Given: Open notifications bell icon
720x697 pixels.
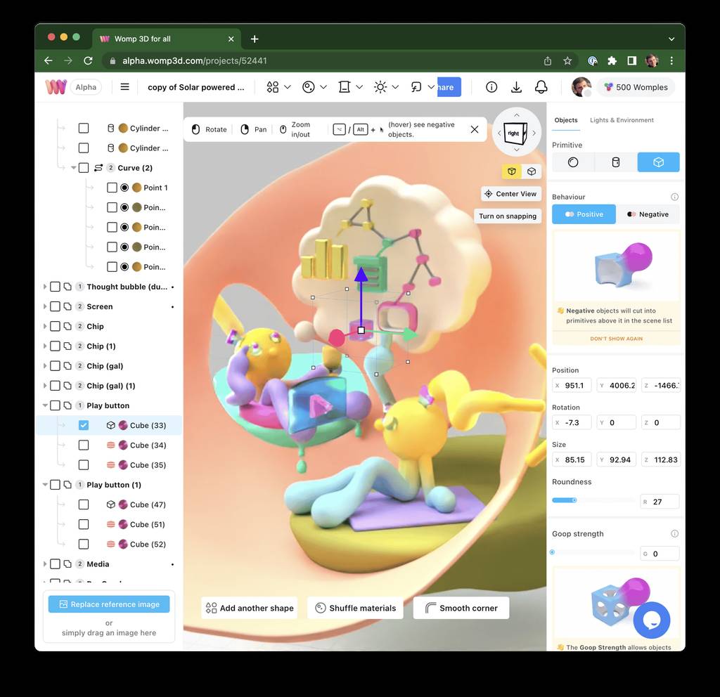Looking at the screenshot, I should pyautogui.click(x=541, y=87).
